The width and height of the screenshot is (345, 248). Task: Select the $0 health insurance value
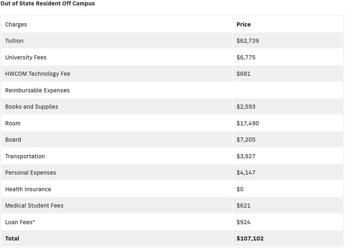(x=240, y=189)
